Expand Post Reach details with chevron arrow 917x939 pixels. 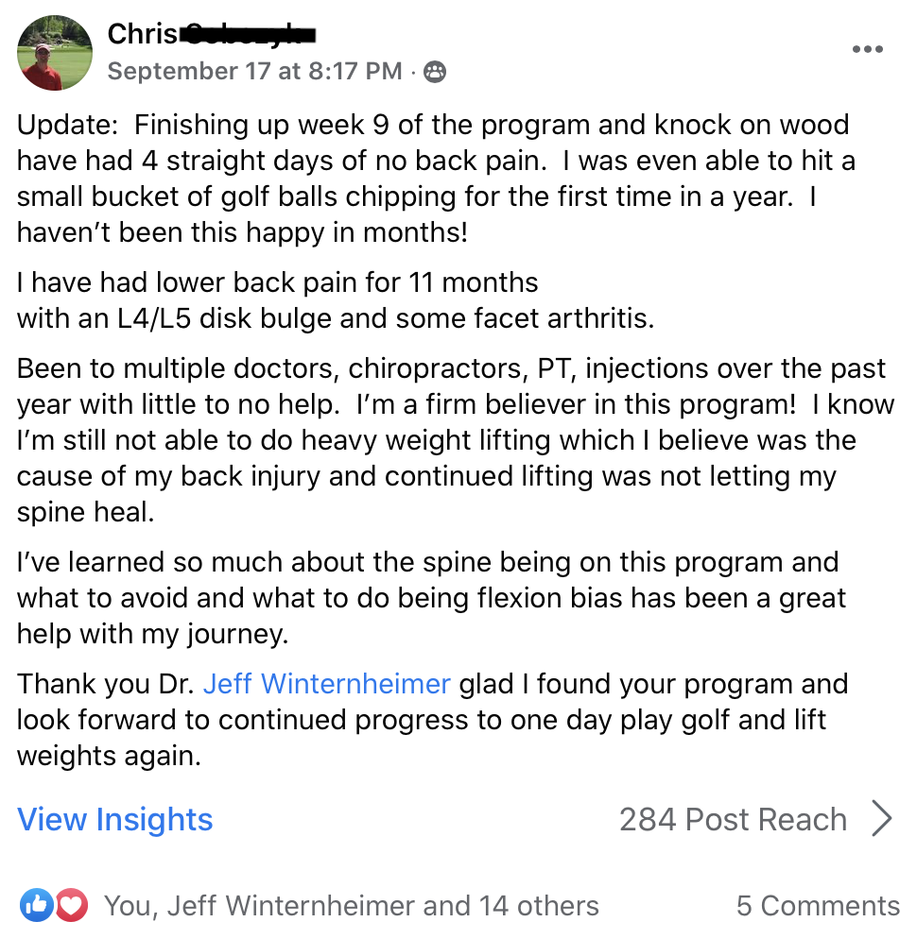pos(882,818)
